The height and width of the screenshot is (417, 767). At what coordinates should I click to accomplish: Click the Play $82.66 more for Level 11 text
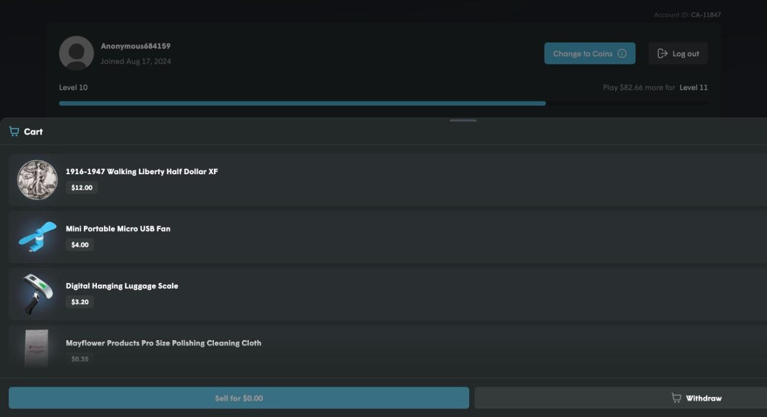pyautogui.click(x=655, y=87)
